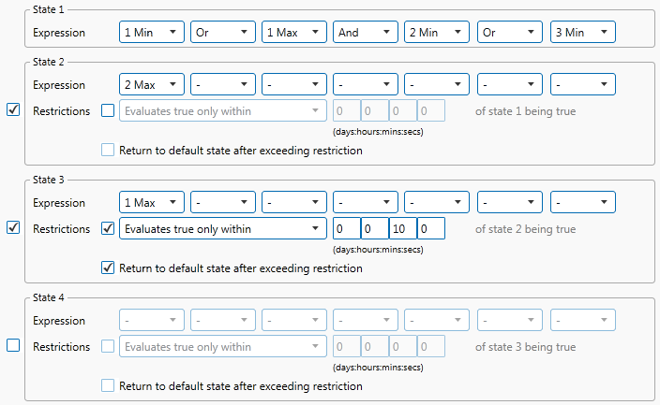Viewport: 660px width, 405px height.
Task: Enable State 4 using its left checkbox
Action: [x=13, y=345]
